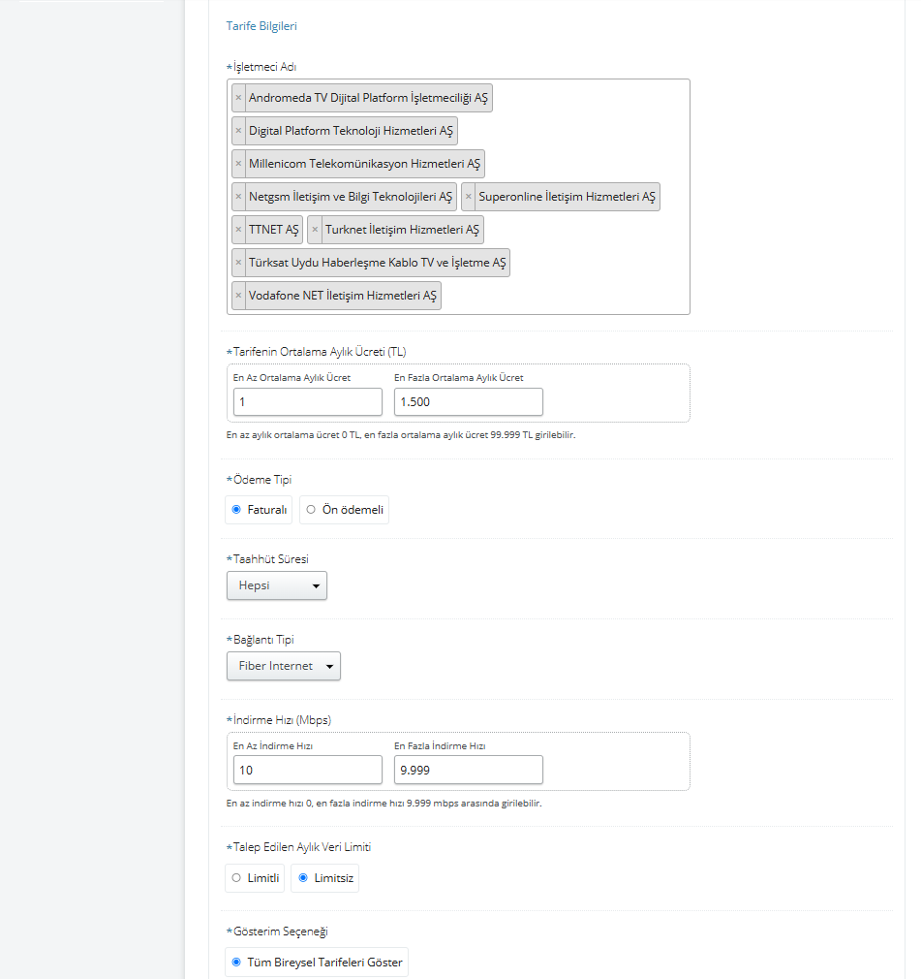Image resolution: width=921 pixels, height=979 pixels.
Task: Click the En Az İndirme Hızı field
Action: pos(308,771)
